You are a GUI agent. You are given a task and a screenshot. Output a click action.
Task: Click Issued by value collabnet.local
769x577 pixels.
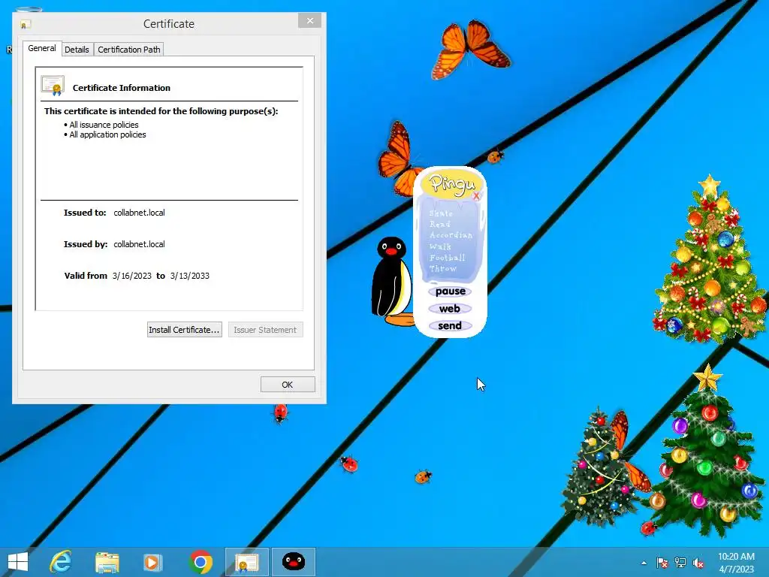(139, 244)
